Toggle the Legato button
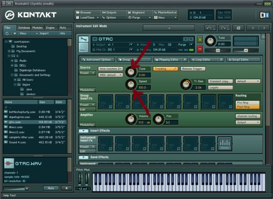The width and height of the screenshot is (273, 199). tap(220, 88)
